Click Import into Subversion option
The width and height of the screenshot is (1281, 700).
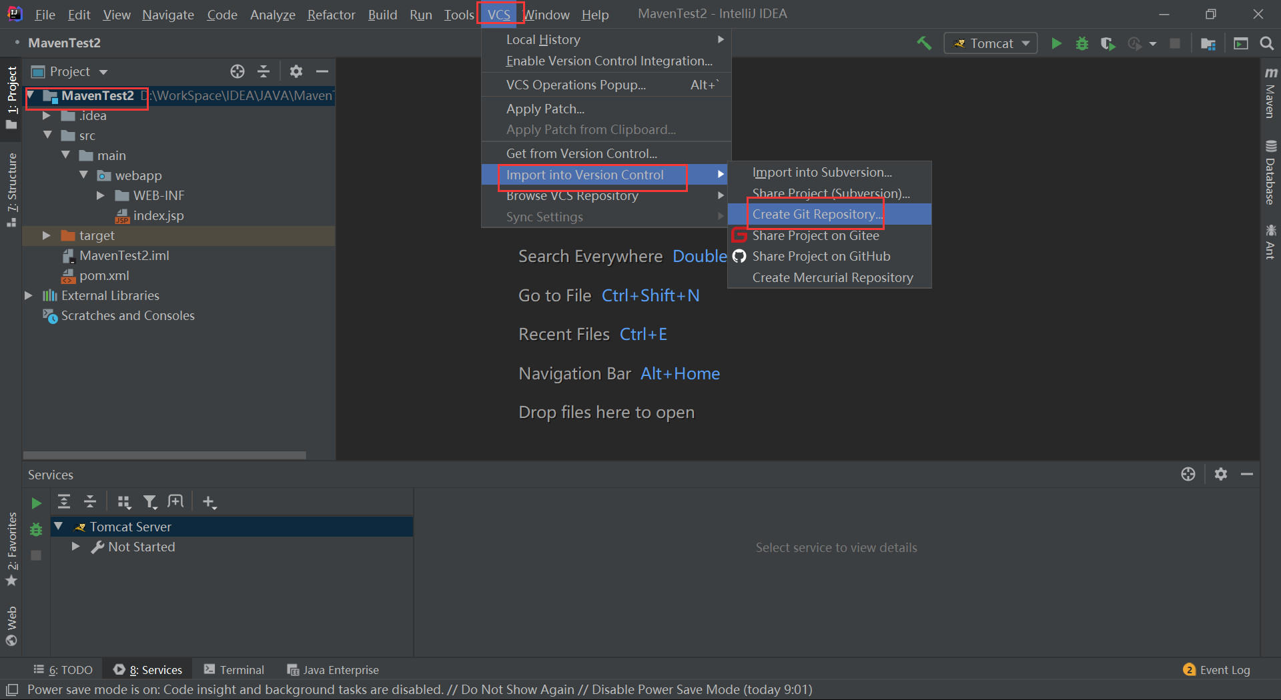click(x=829, y=172)
